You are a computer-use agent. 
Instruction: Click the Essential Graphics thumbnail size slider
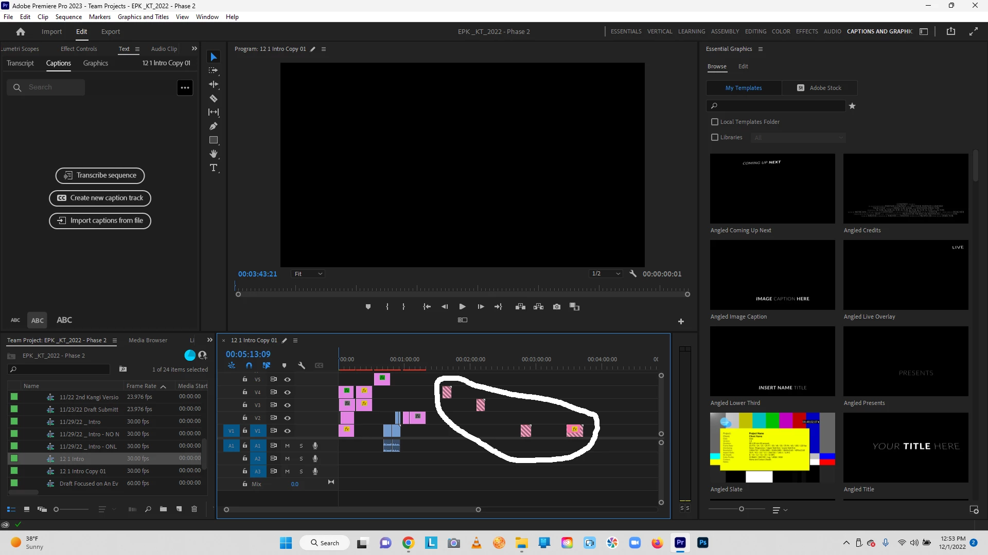[x=741, y=509]
